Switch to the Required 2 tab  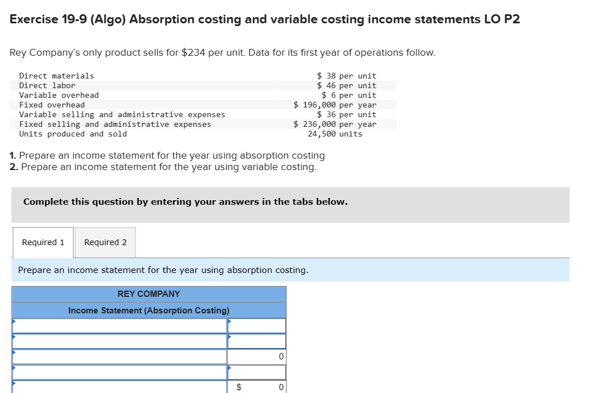coord(105,242)
